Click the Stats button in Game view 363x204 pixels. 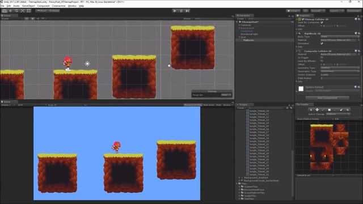(x=219, y=105)
